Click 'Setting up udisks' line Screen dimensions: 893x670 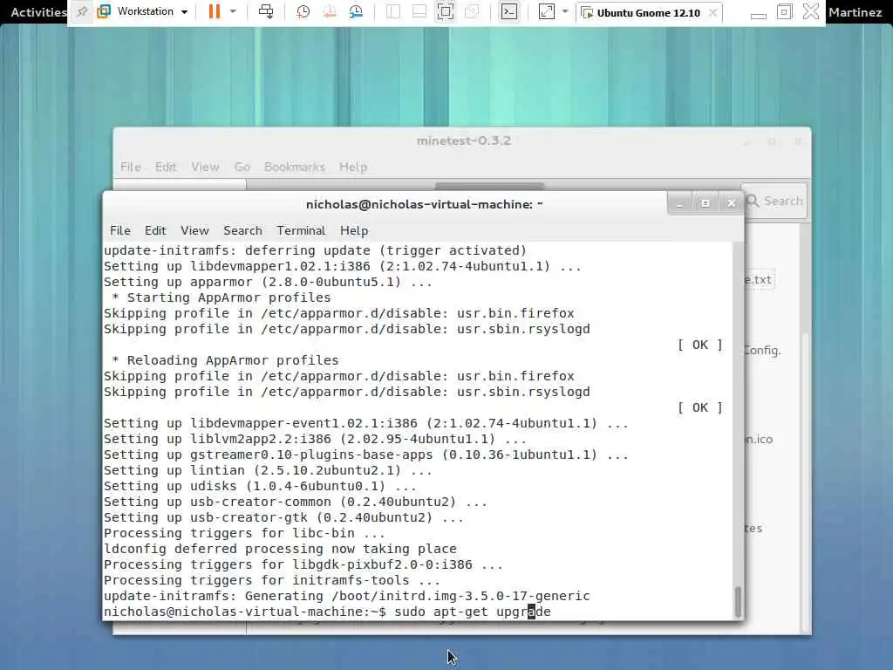[x=260, y=486]
